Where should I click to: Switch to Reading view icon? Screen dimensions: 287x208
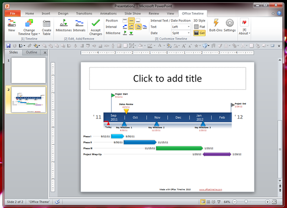(213, 202)
